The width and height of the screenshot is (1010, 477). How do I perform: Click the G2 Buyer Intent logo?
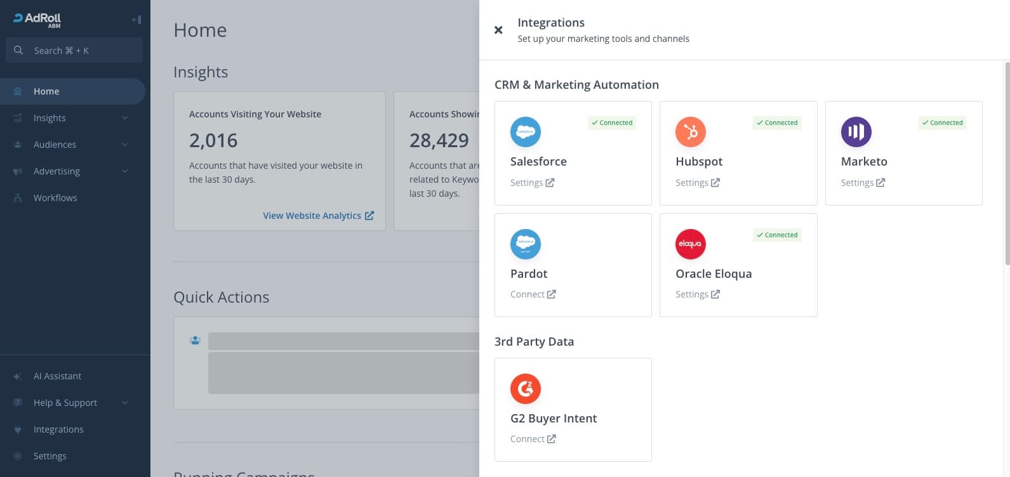click(526, 389)
